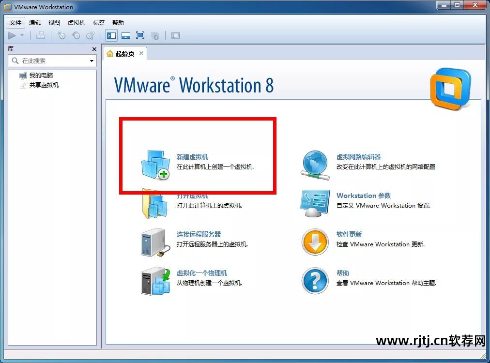Enable full screen mode from the toolbar
The image size is (490, 363).
click(x=140, y=35)
